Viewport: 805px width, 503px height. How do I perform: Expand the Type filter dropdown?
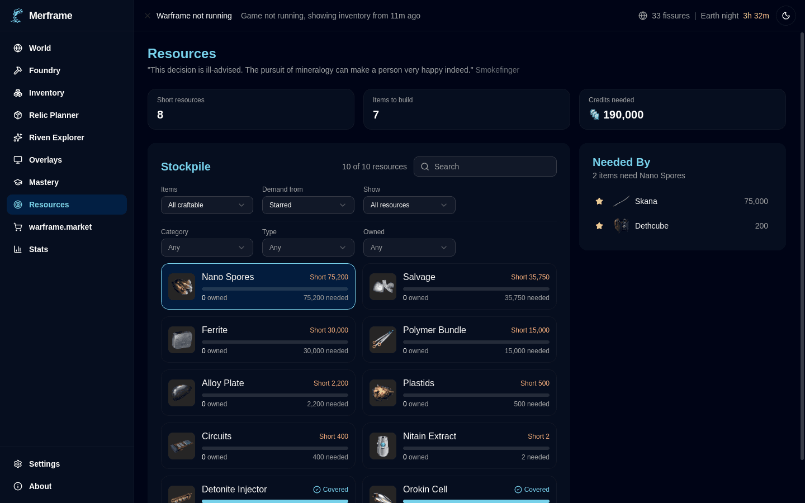click(x=308, y=248)
